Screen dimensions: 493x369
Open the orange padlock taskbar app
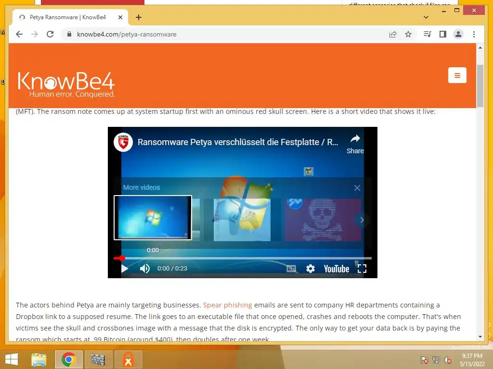click(x=128, y=359)
